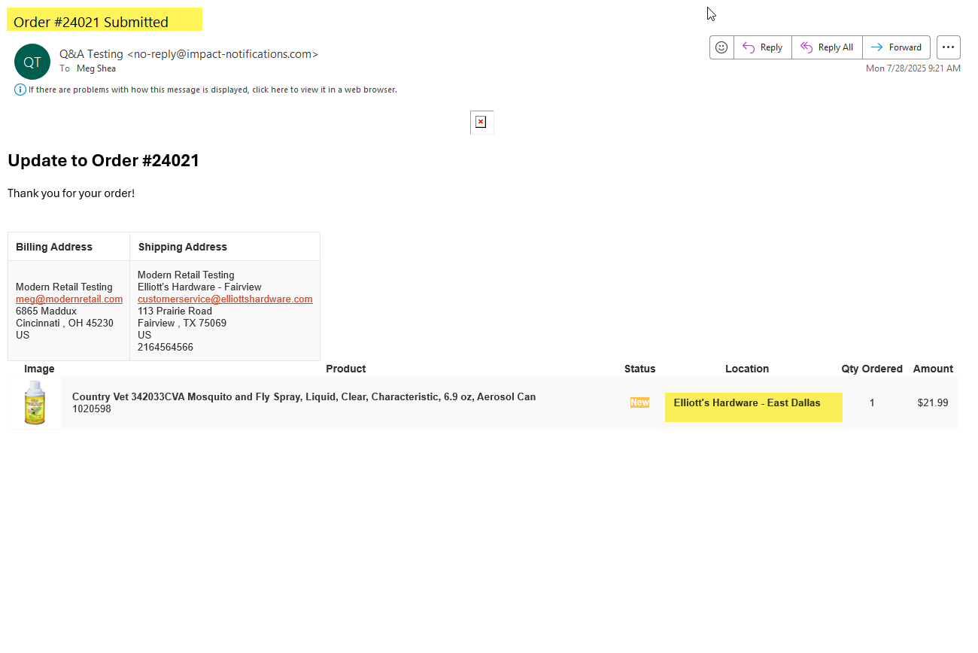
Task: Click the Image column header
Action: 39,369
